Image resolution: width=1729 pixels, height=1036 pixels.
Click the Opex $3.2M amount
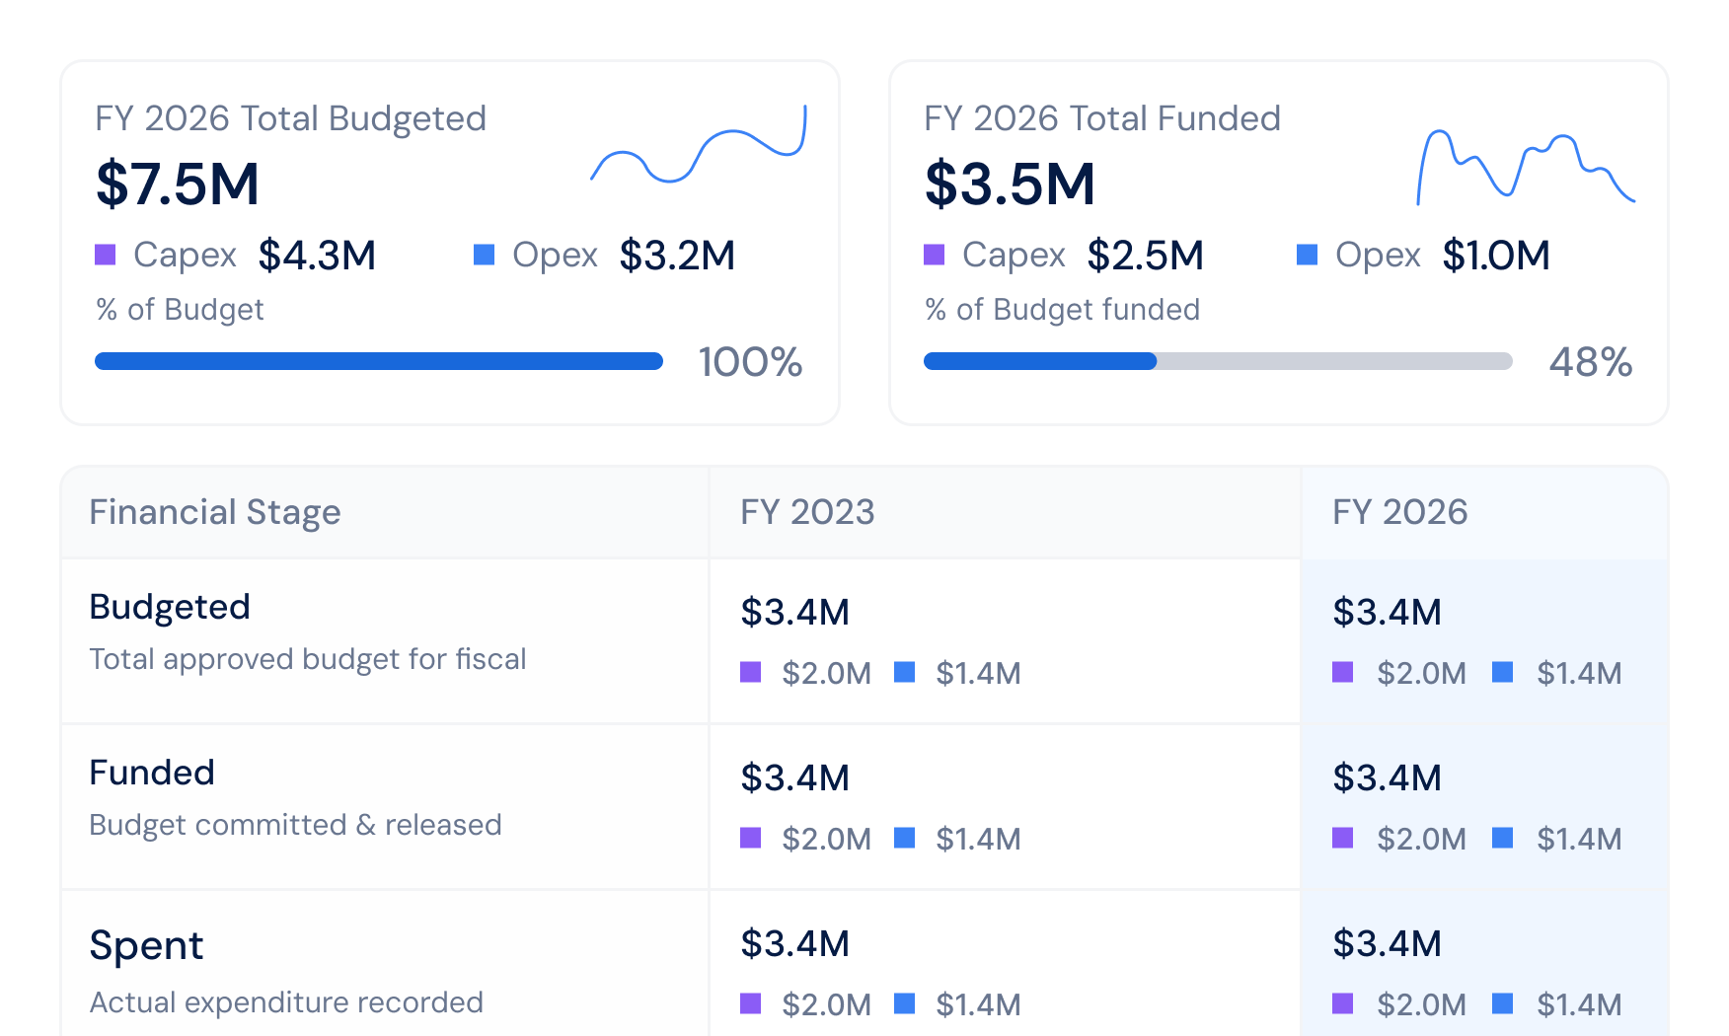click(677, 255)
